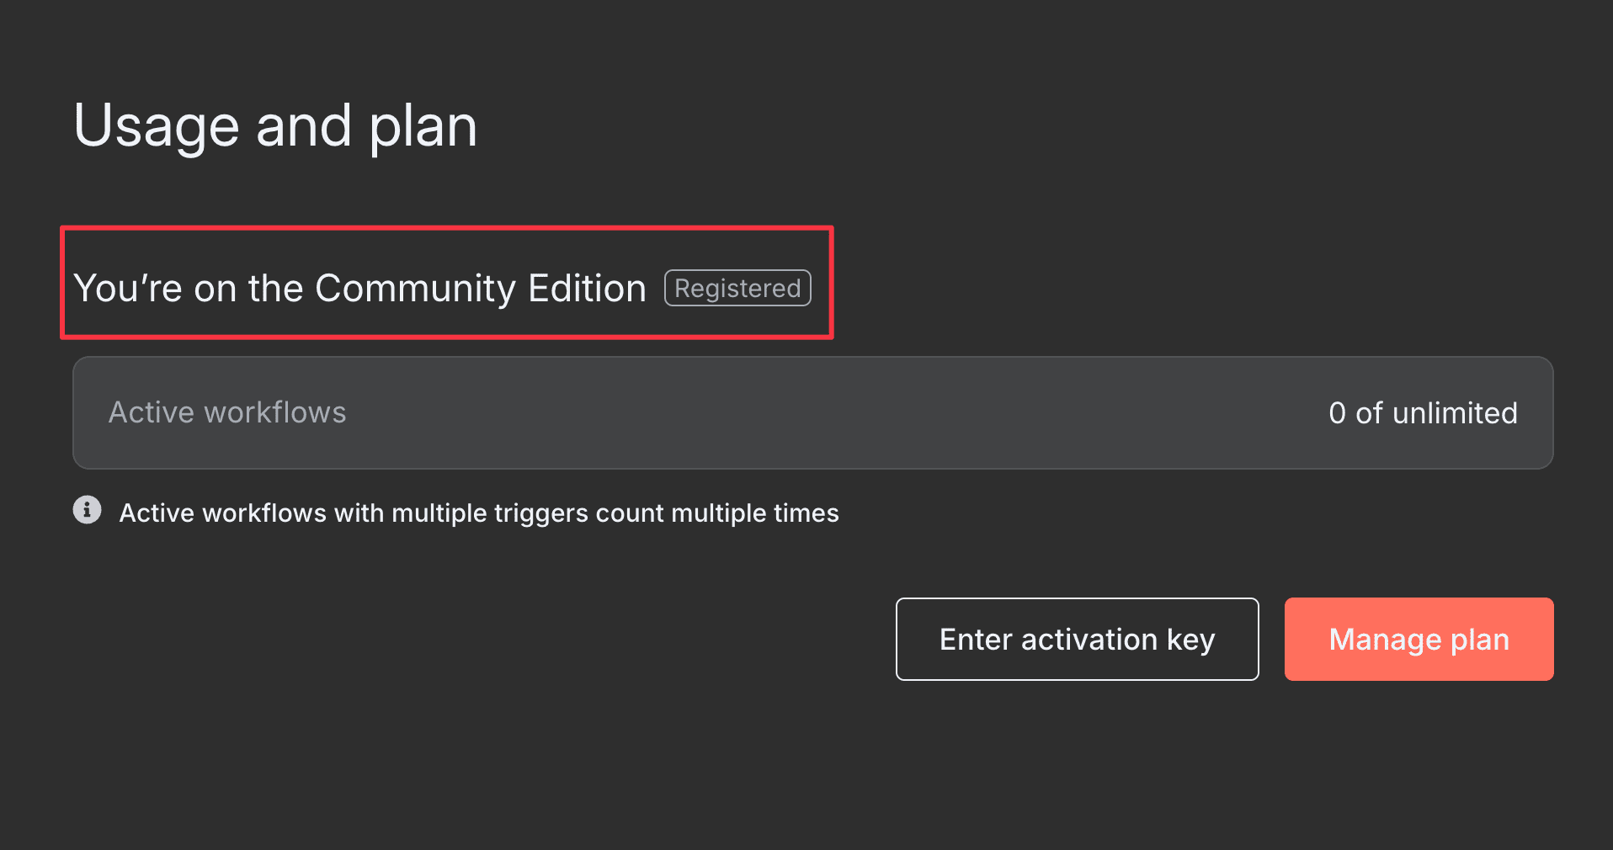1613x850 pixels.
Task: Select the workflows trigger count notice text
Action: (479, 513)
